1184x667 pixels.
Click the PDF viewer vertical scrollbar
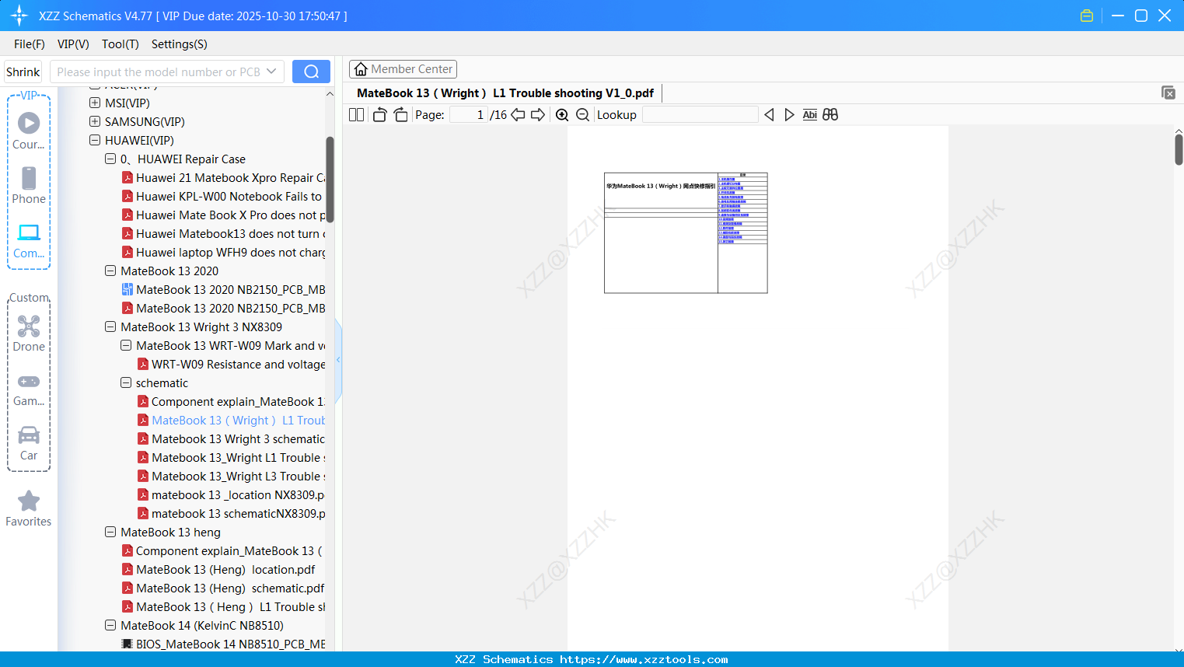click(x=1179, y=149)
